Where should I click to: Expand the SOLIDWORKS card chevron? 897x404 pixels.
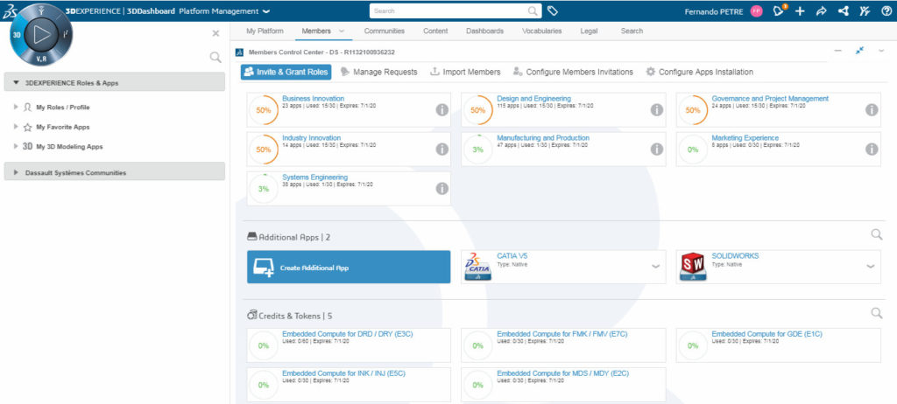click(x=871, y=267)
